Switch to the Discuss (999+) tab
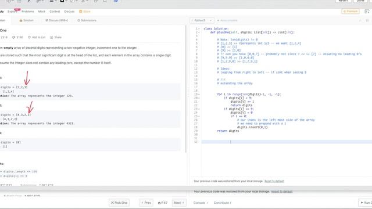Screen dimensions: 372x209 57,20
